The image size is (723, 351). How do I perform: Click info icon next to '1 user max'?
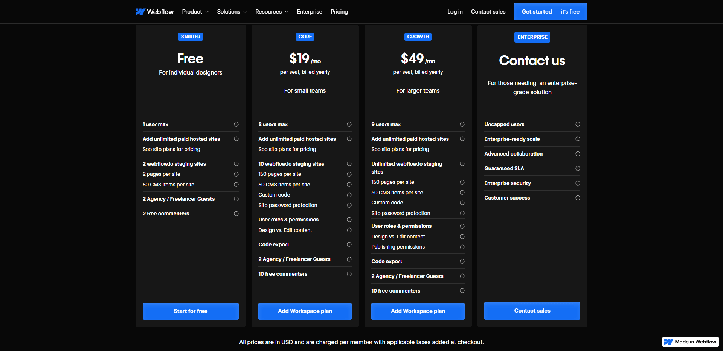(x=236, y=124)
